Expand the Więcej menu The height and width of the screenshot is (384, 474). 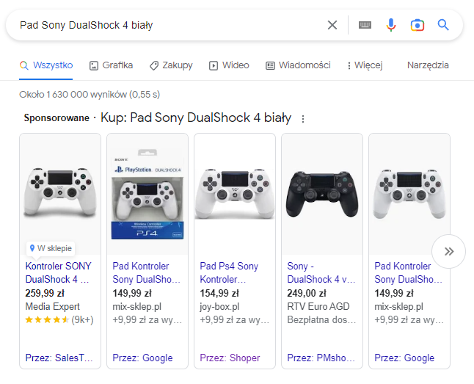pos(365,65)
